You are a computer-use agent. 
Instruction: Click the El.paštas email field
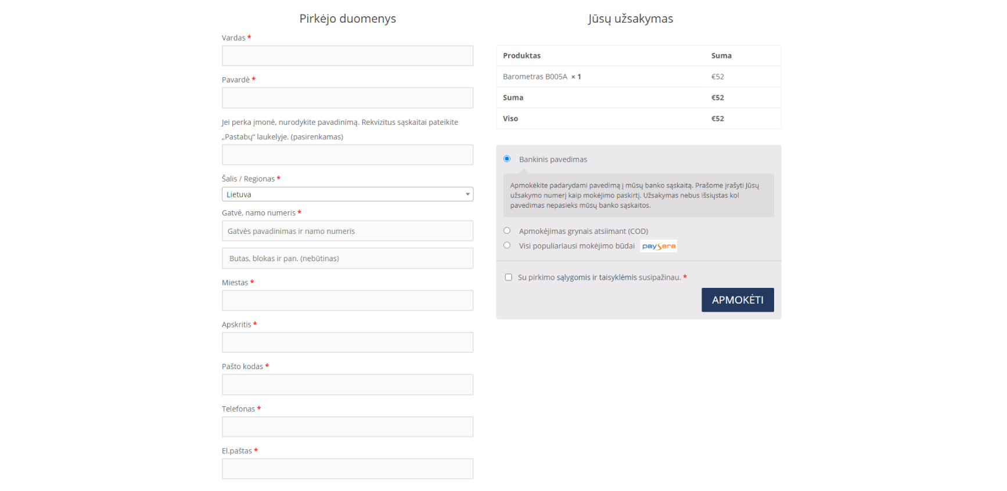coord(347,469)
